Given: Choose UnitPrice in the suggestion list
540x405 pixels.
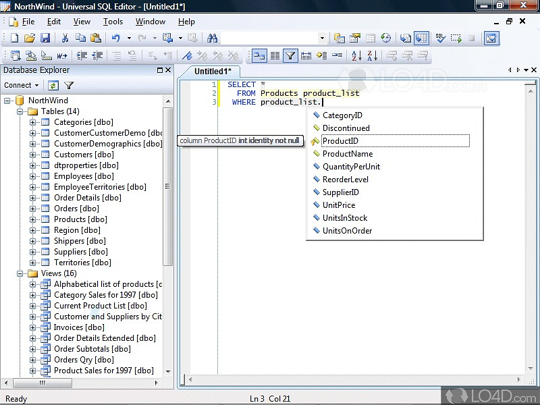Looking at the screenshot, I should point(338,205).
